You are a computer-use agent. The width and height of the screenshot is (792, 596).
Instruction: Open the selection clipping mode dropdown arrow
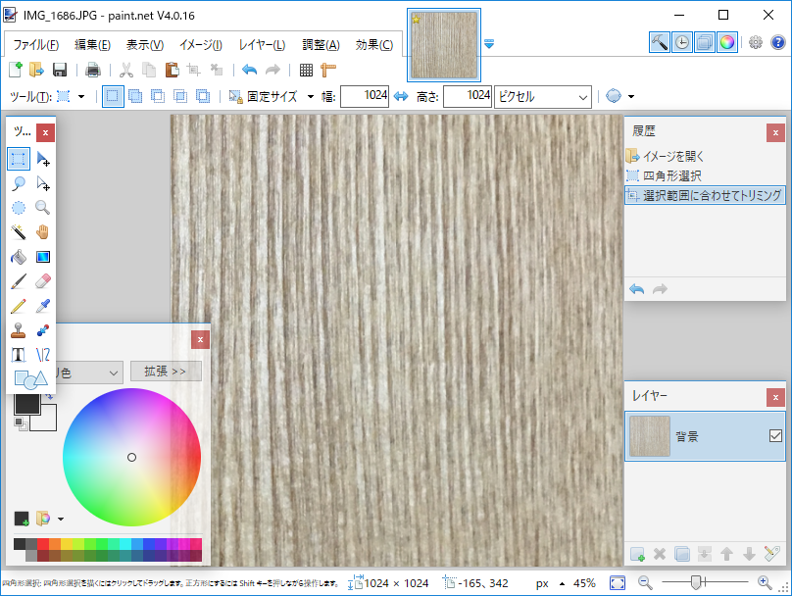pos(631,96)
